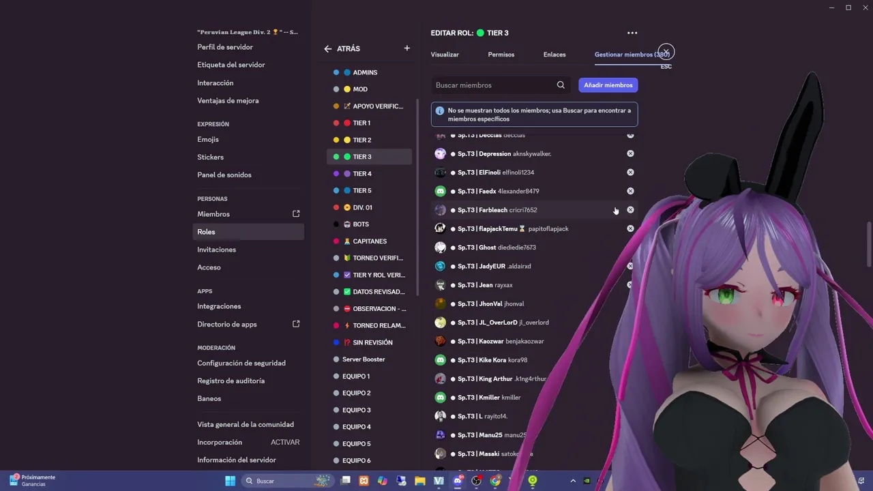Viewport: 873px width, 491px height.
Task: Click the Windows taskbar Buscar search box
Action: click(x=289, y=481)
